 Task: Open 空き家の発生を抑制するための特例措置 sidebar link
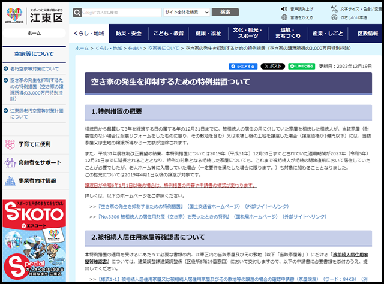click(37, 89)
